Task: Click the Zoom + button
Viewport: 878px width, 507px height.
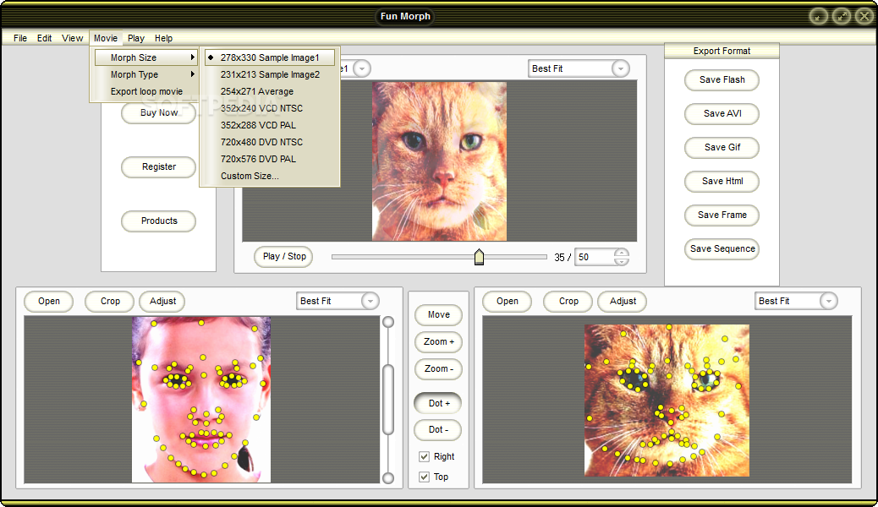Action: click(438, 342)
